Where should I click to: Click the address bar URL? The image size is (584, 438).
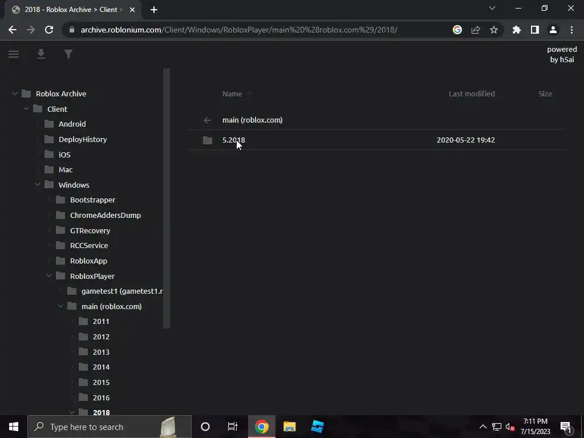click(239, 30)
